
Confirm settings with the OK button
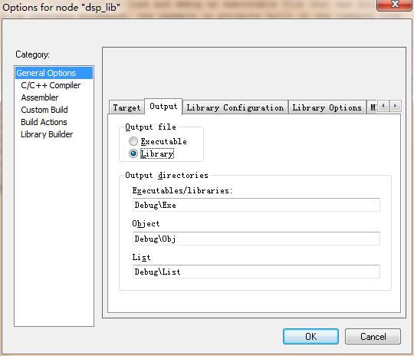click(x=310, y=337)
